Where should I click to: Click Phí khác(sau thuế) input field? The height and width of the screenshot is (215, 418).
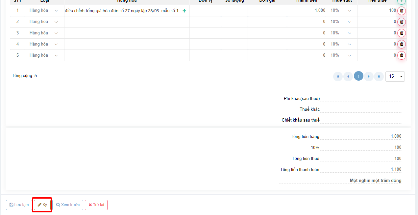[x=361, y=98]
